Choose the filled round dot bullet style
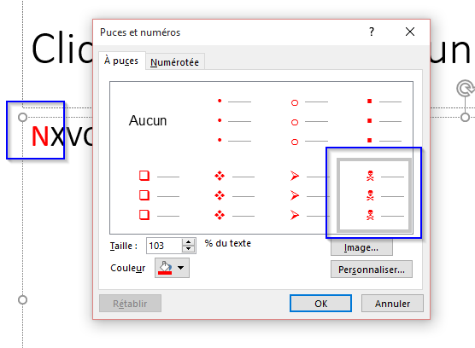475x348 pixels. (235, 120)
